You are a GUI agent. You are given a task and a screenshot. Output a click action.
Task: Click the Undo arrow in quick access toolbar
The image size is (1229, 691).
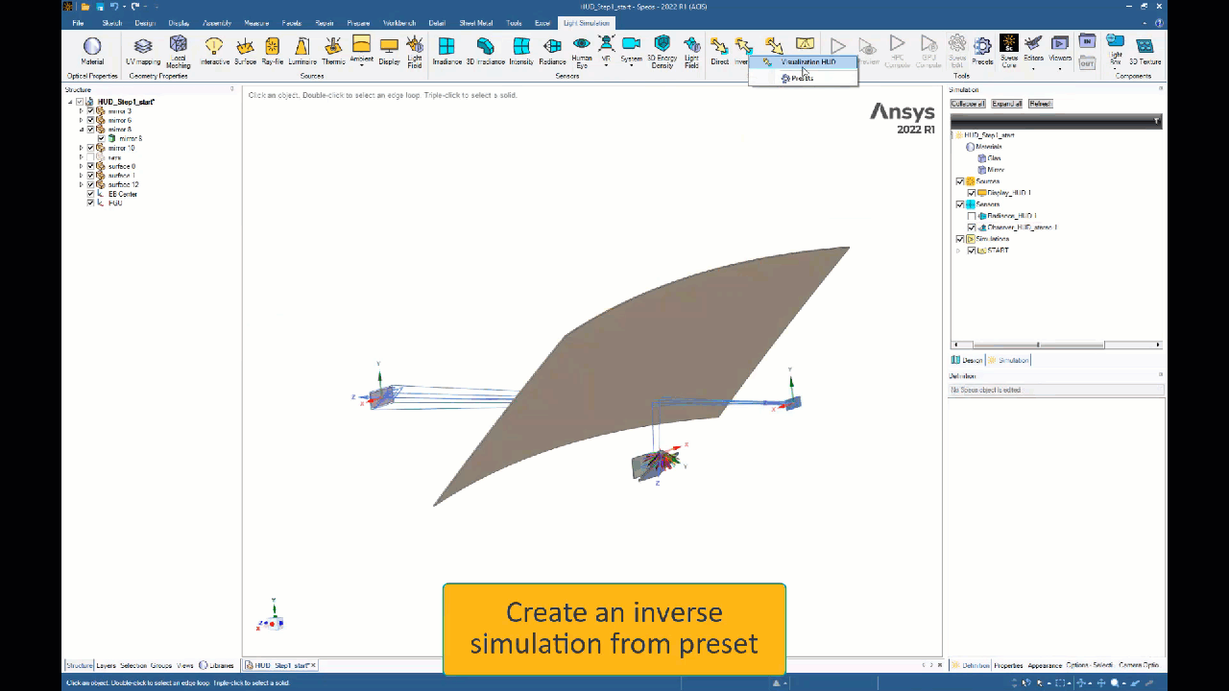pyautogui.click(x=114, y=7)
